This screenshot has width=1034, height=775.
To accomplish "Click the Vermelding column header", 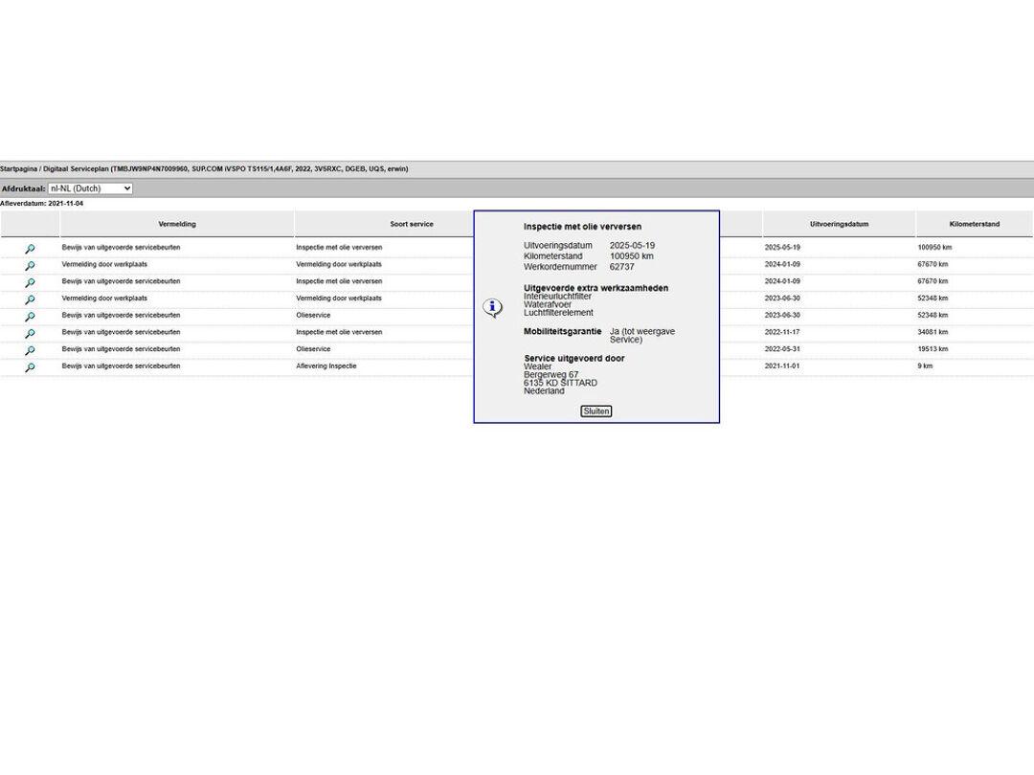I will click(177, 224).
